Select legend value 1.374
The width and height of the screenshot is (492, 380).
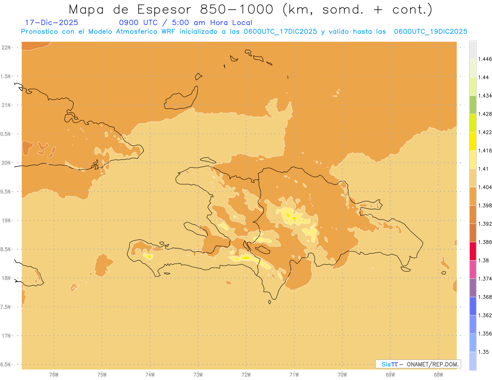coord(485,279)
